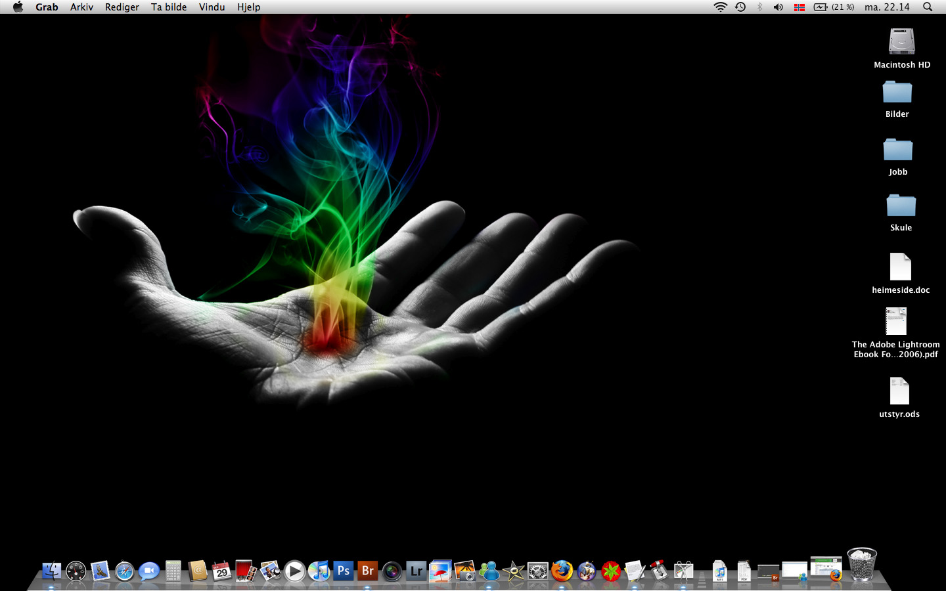Open the volume control in menu bar
This screenshot has width=946, height=591.
click(778, 7)
